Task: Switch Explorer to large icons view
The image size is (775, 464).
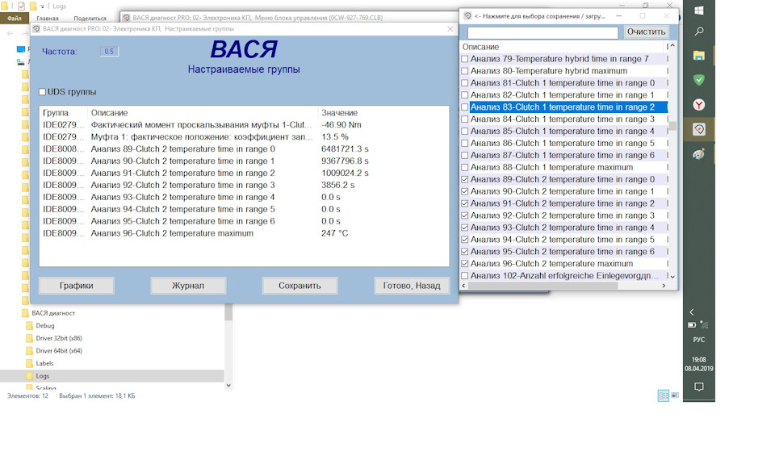Action: pyautogui.click(x=675, y=395)
